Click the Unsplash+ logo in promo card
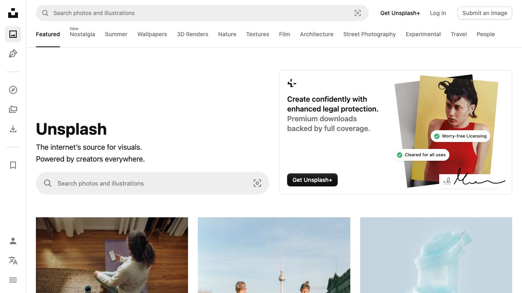Image resolution: width=522 pixels, height=293 pixels. point(292,83)
